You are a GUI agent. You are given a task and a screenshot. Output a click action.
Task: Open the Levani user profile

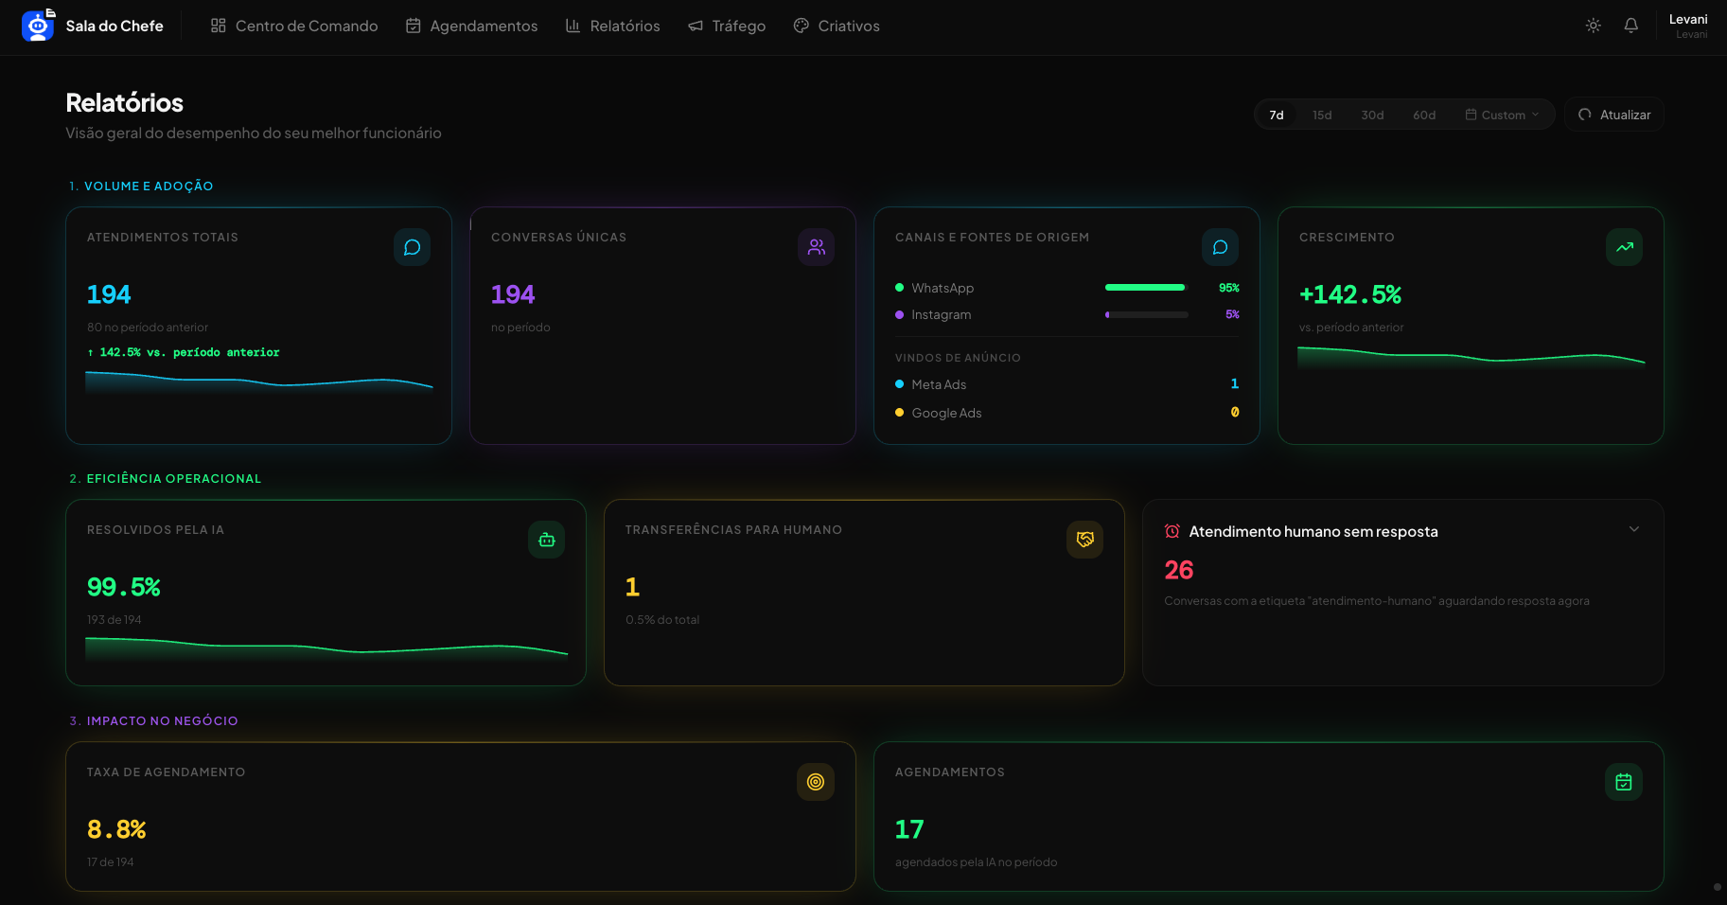[1688, 26]
